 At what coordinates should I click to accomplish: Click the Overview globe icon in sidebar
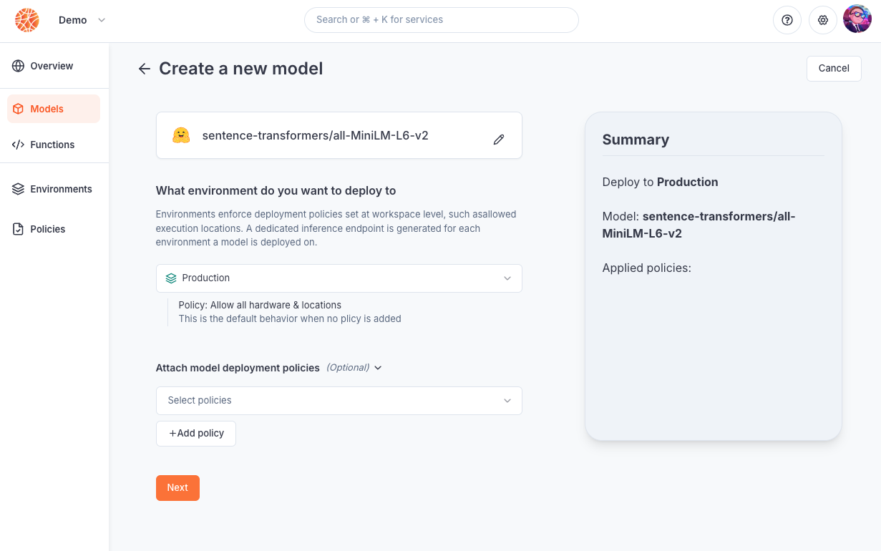[18, 66]
